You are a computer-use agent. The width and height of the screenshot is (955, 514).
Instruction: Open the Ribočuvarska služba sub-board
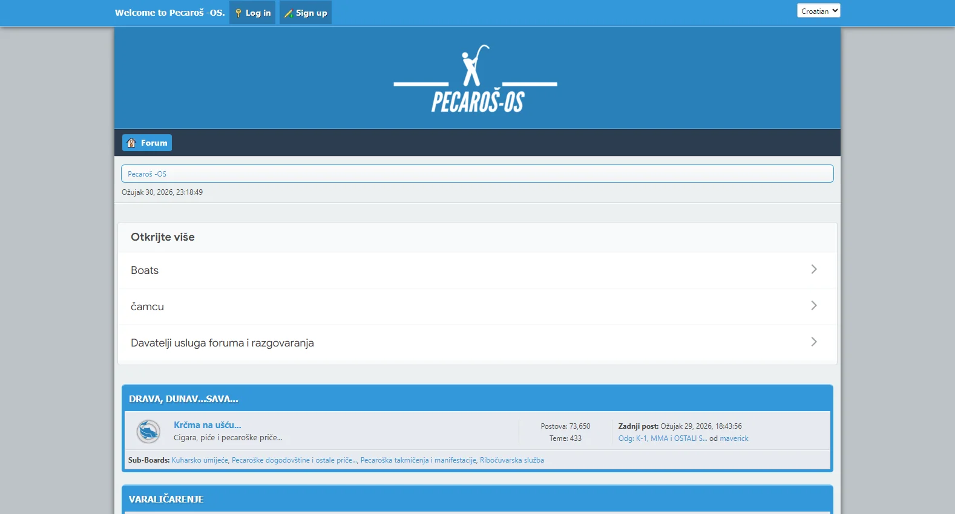coord(512,460)
